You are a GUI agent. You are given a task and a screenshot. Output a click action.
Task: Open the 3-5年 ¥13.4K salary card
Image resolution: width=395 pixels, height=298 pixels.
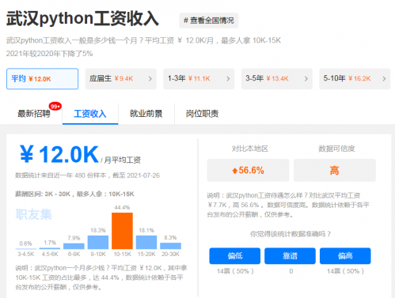pos(277,79)
